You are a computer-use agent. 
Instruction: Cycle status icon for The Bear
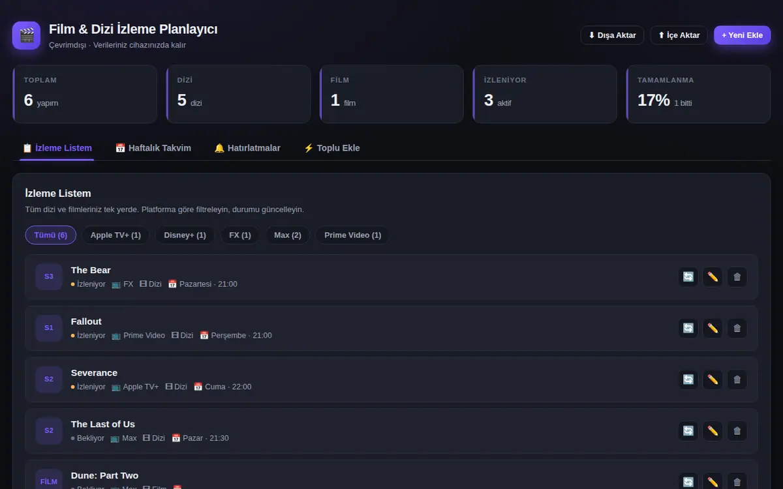pyautogui.click(x=688, y=277)
